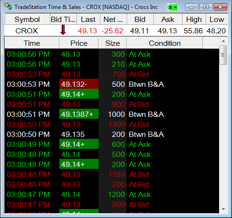Click the Net ... column header
232x218 pixels.
click(113, 20)
